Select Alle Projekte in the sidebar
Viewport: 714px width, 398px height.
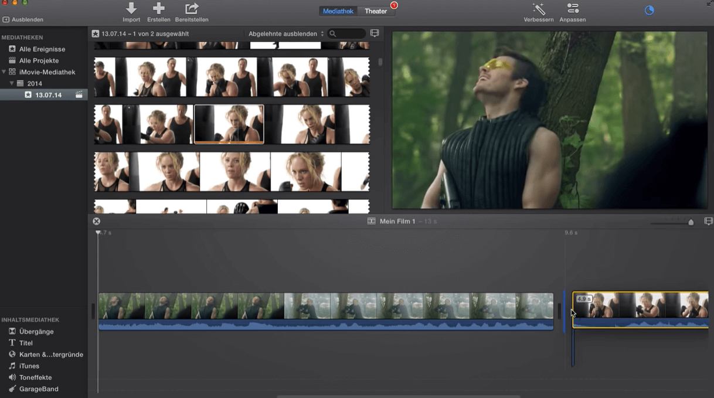(x=39, y=60)
